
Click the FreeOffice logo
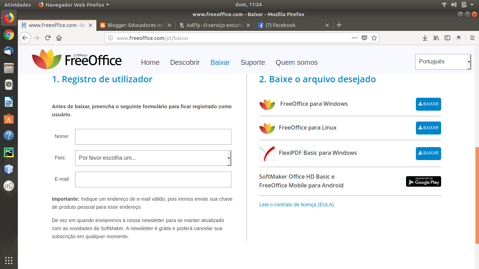tap(77, 59)
